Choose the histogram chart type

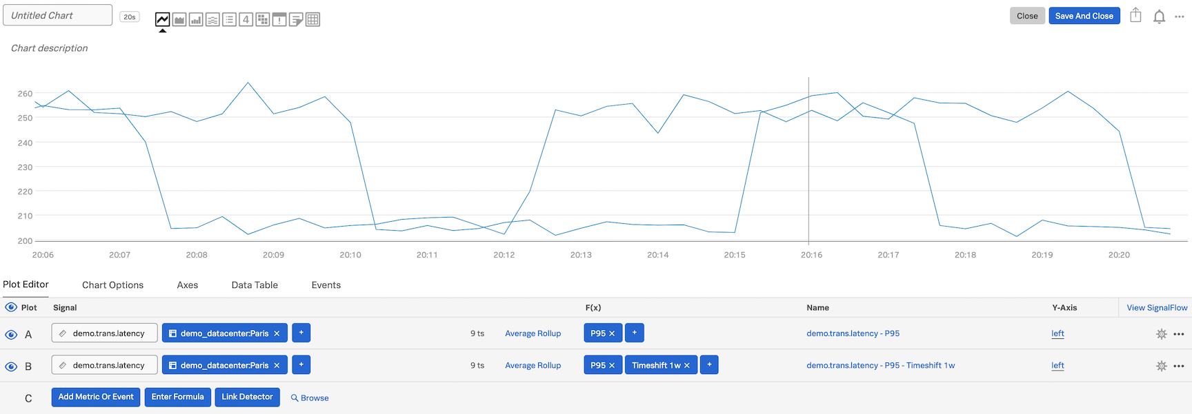tap(212, 19)
